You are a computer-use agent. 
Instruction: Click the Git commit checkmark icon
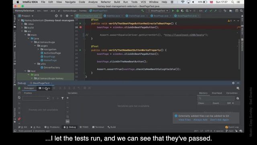coord(211,11)
